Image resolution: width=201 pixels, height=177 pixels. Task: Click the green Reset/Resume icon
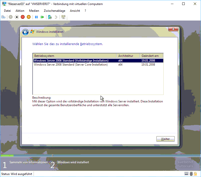42,17
